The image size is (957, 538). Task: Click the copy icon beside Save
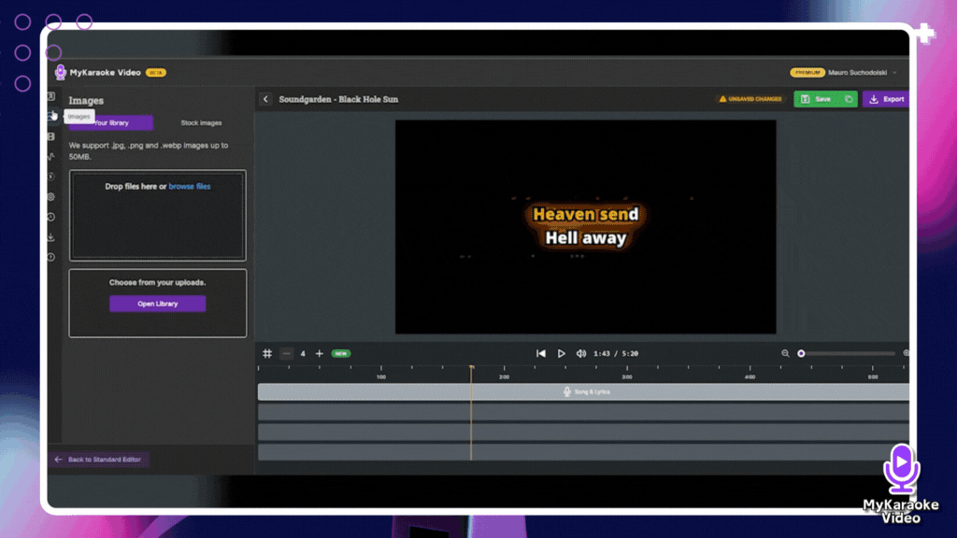(x=849, y=99)
